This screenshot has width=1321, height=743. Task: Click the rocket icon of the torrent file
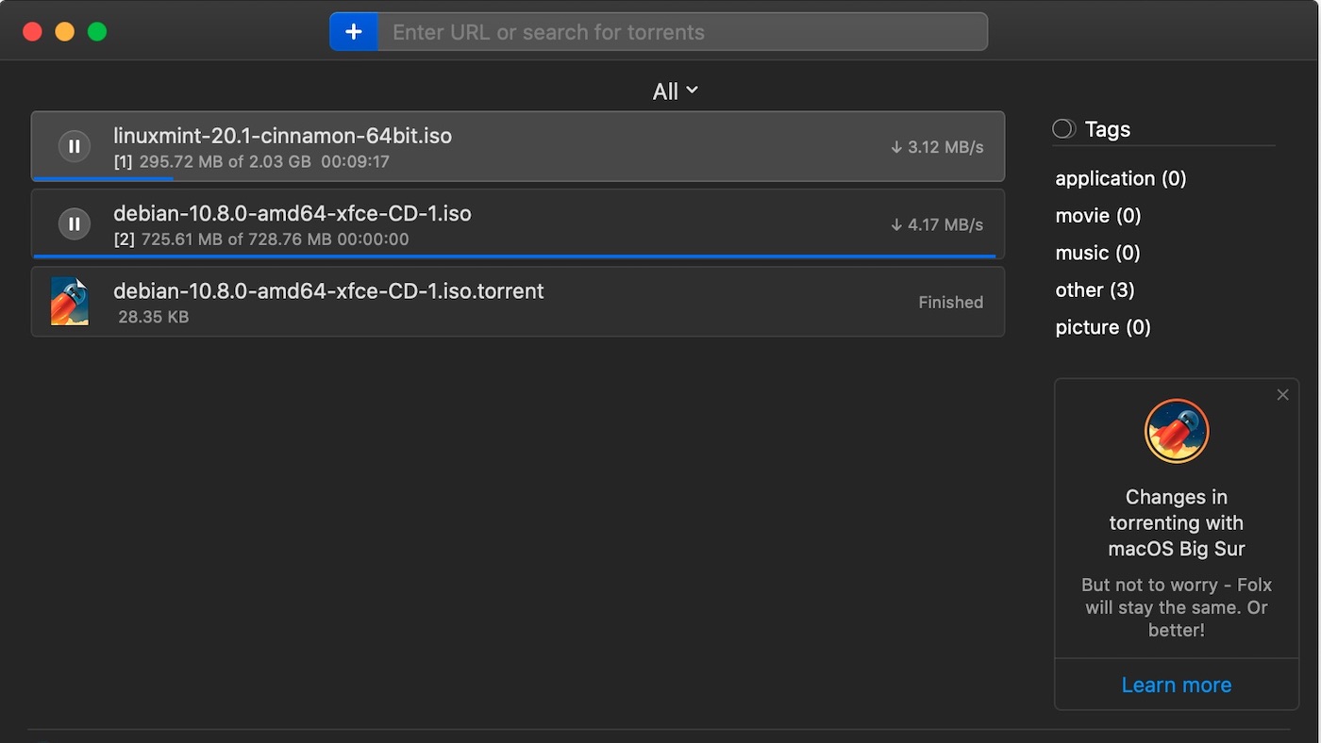70,302
